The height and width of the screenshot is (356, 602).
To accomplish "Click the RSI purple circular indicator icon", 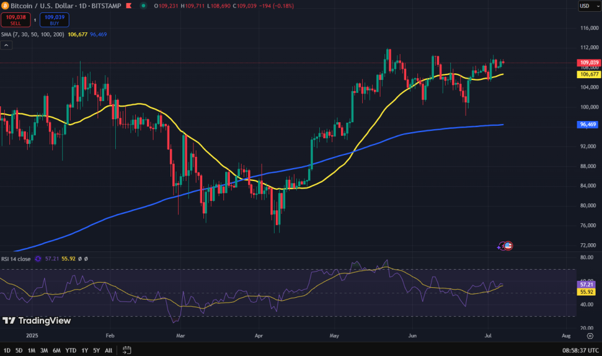I will 38,259.
